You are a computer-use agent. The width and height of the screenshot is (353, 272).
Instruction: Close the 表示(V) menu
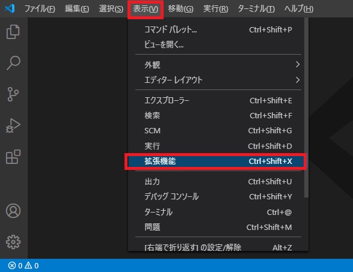[x=146, y=9]
